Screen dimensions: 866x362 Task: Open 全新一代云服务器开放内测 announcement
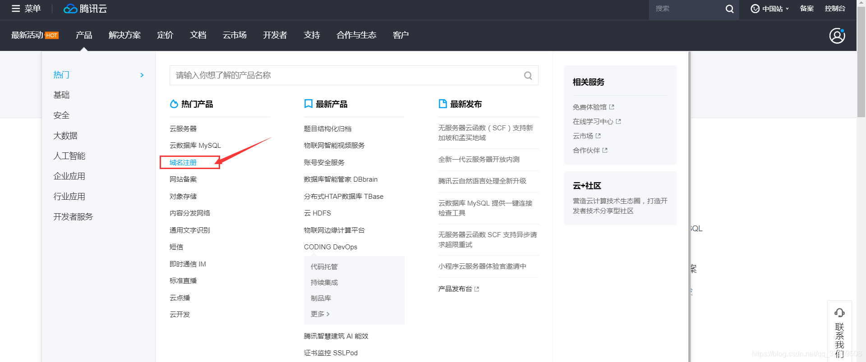[x=479, y=160]
